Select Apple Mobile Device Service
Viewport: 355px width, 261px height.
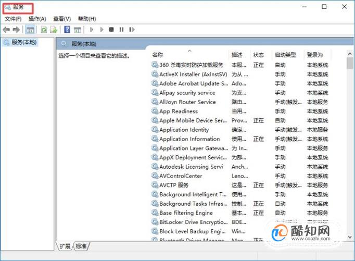coord(240,120)
